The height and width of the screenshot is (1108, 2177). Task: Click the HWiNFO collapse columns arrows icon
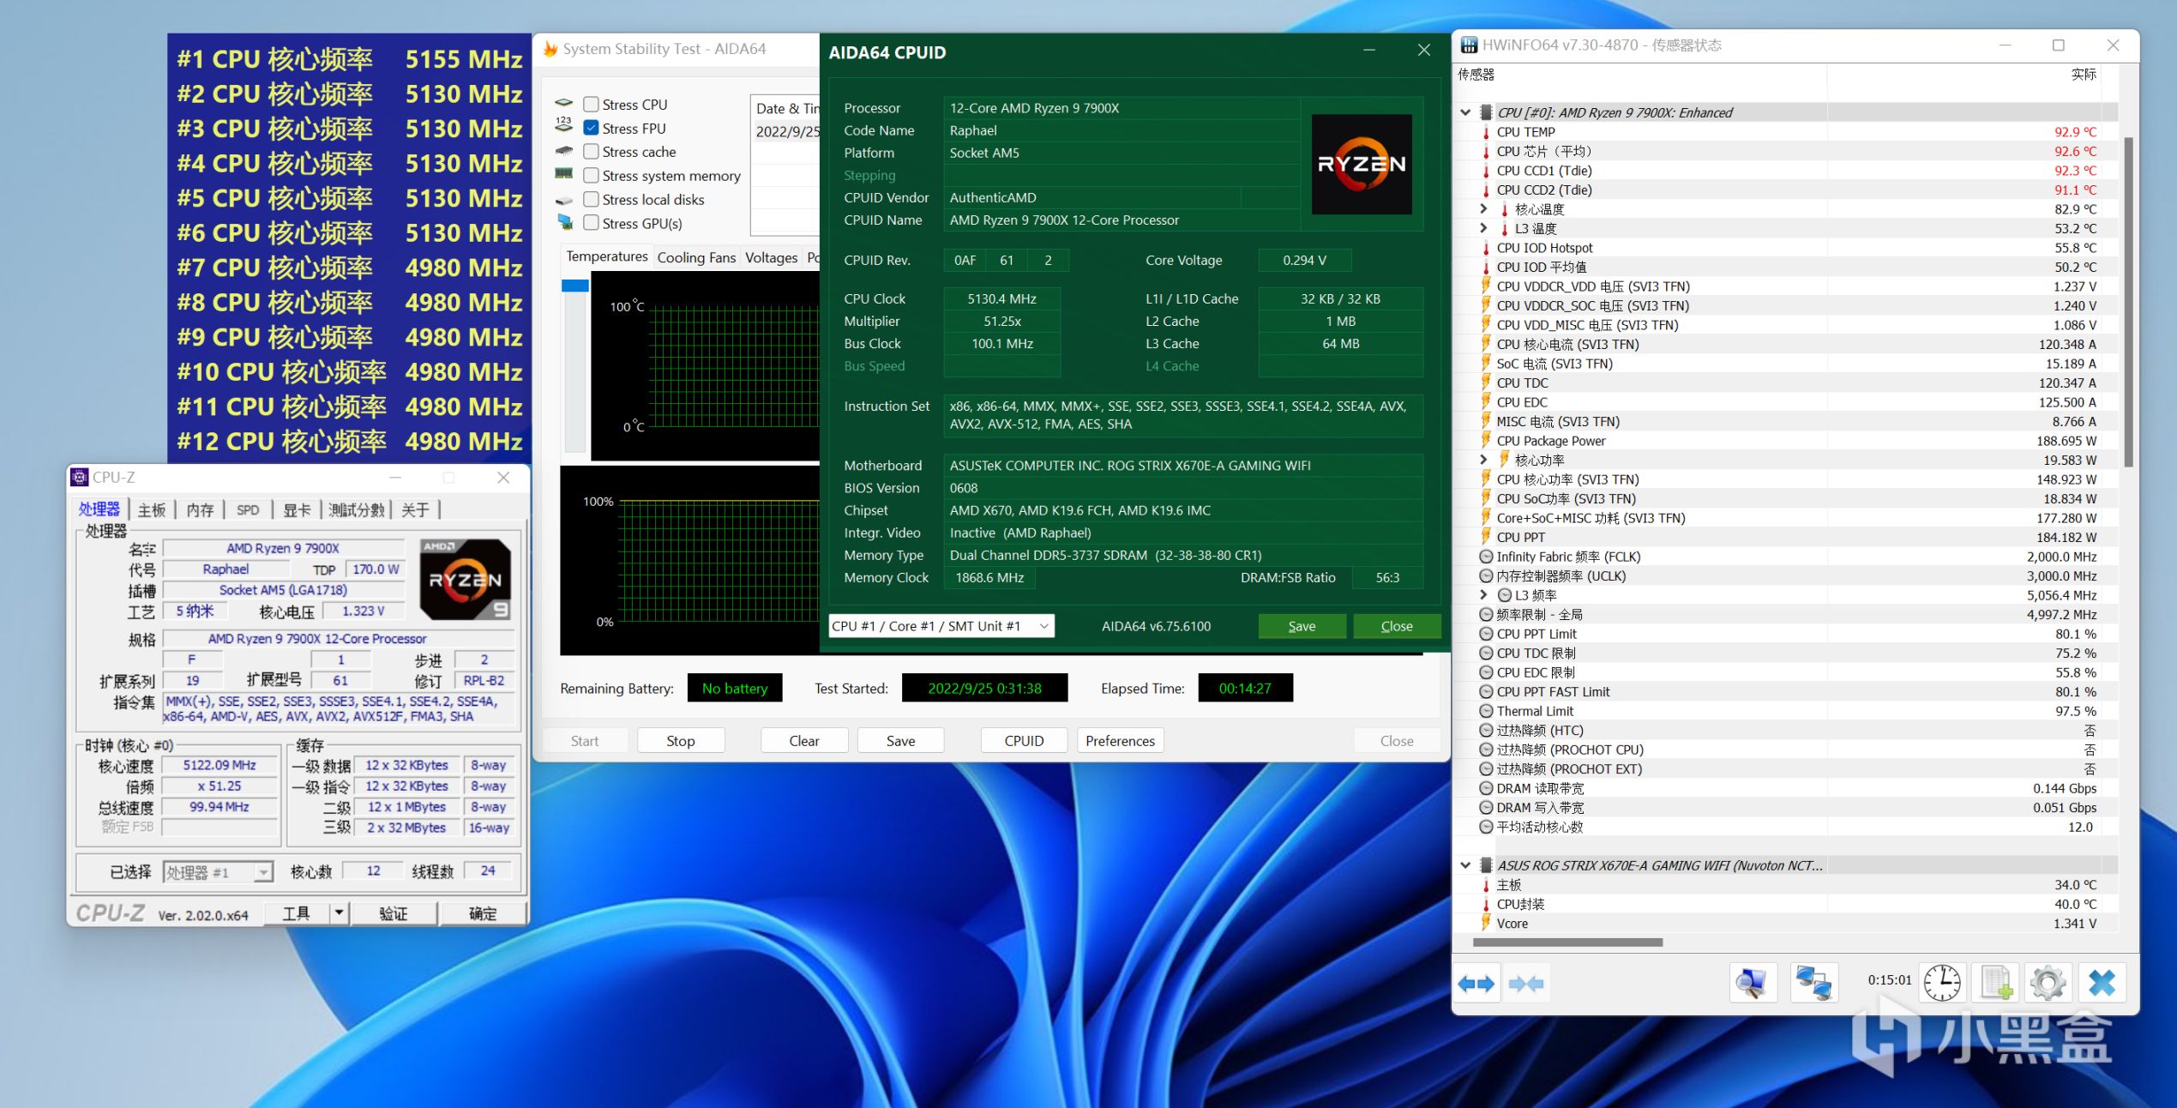coord(1526,984)
